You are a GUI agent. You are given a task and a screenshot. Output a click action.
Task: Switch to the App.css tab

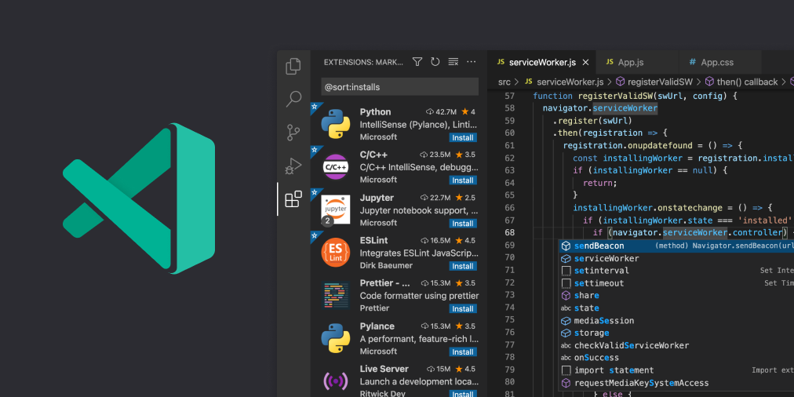[716, 62]
